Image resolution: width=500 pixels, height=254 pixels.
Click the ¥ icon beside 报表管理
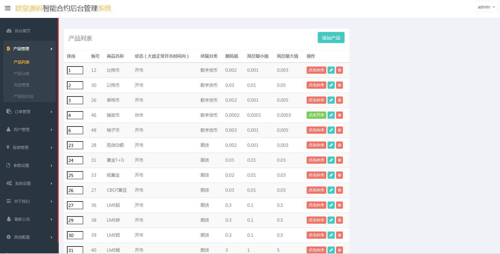tap(8, 147)
